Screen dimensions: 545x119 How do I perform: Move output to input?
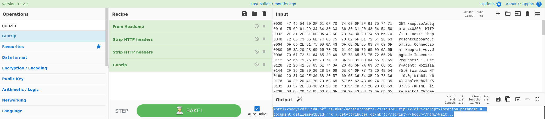[518, 99]
